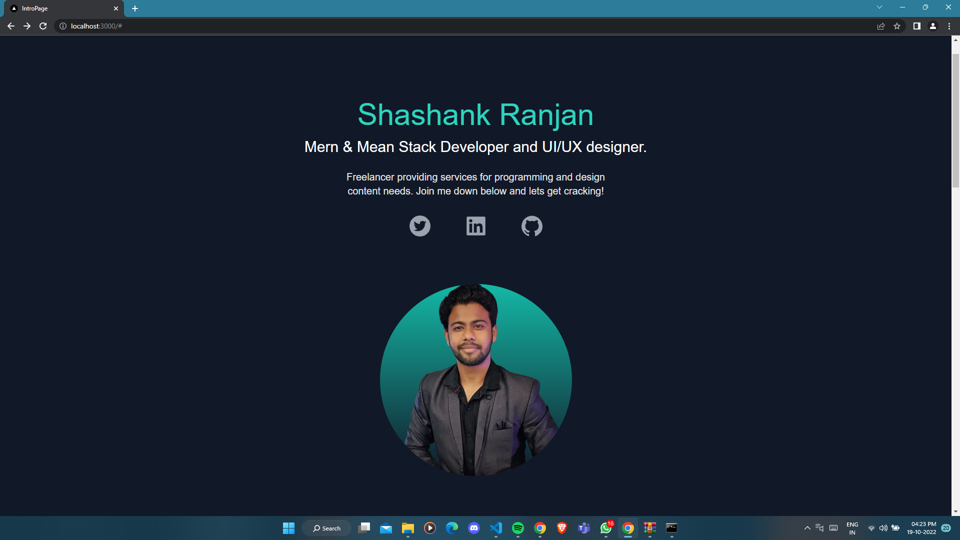
Task: Open Microsoft Teams from the taskbar
Action: point(583,528)
